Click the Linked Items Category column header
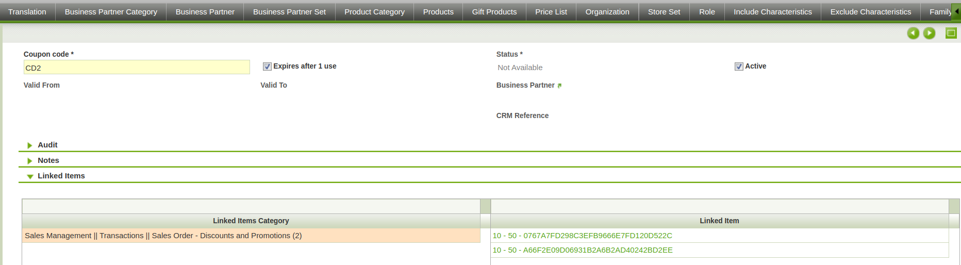This screenshot has width=961, height=265. pos(251,221)
